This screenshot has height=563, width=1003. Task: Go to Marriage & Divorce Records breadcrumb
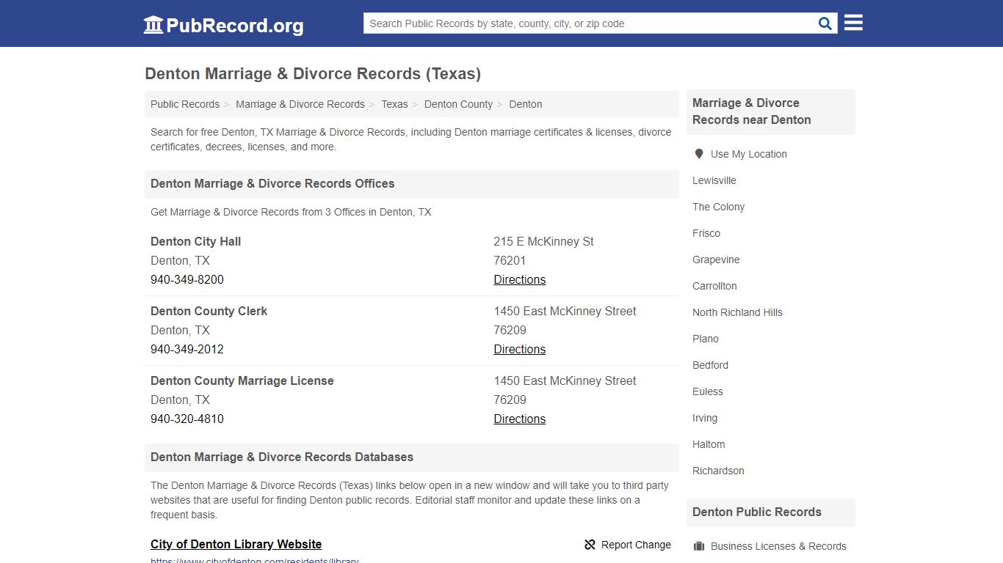click(300, 104)
